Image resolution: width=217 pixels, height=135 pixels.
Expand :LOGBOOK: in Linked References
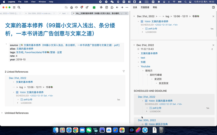point(18,103)
